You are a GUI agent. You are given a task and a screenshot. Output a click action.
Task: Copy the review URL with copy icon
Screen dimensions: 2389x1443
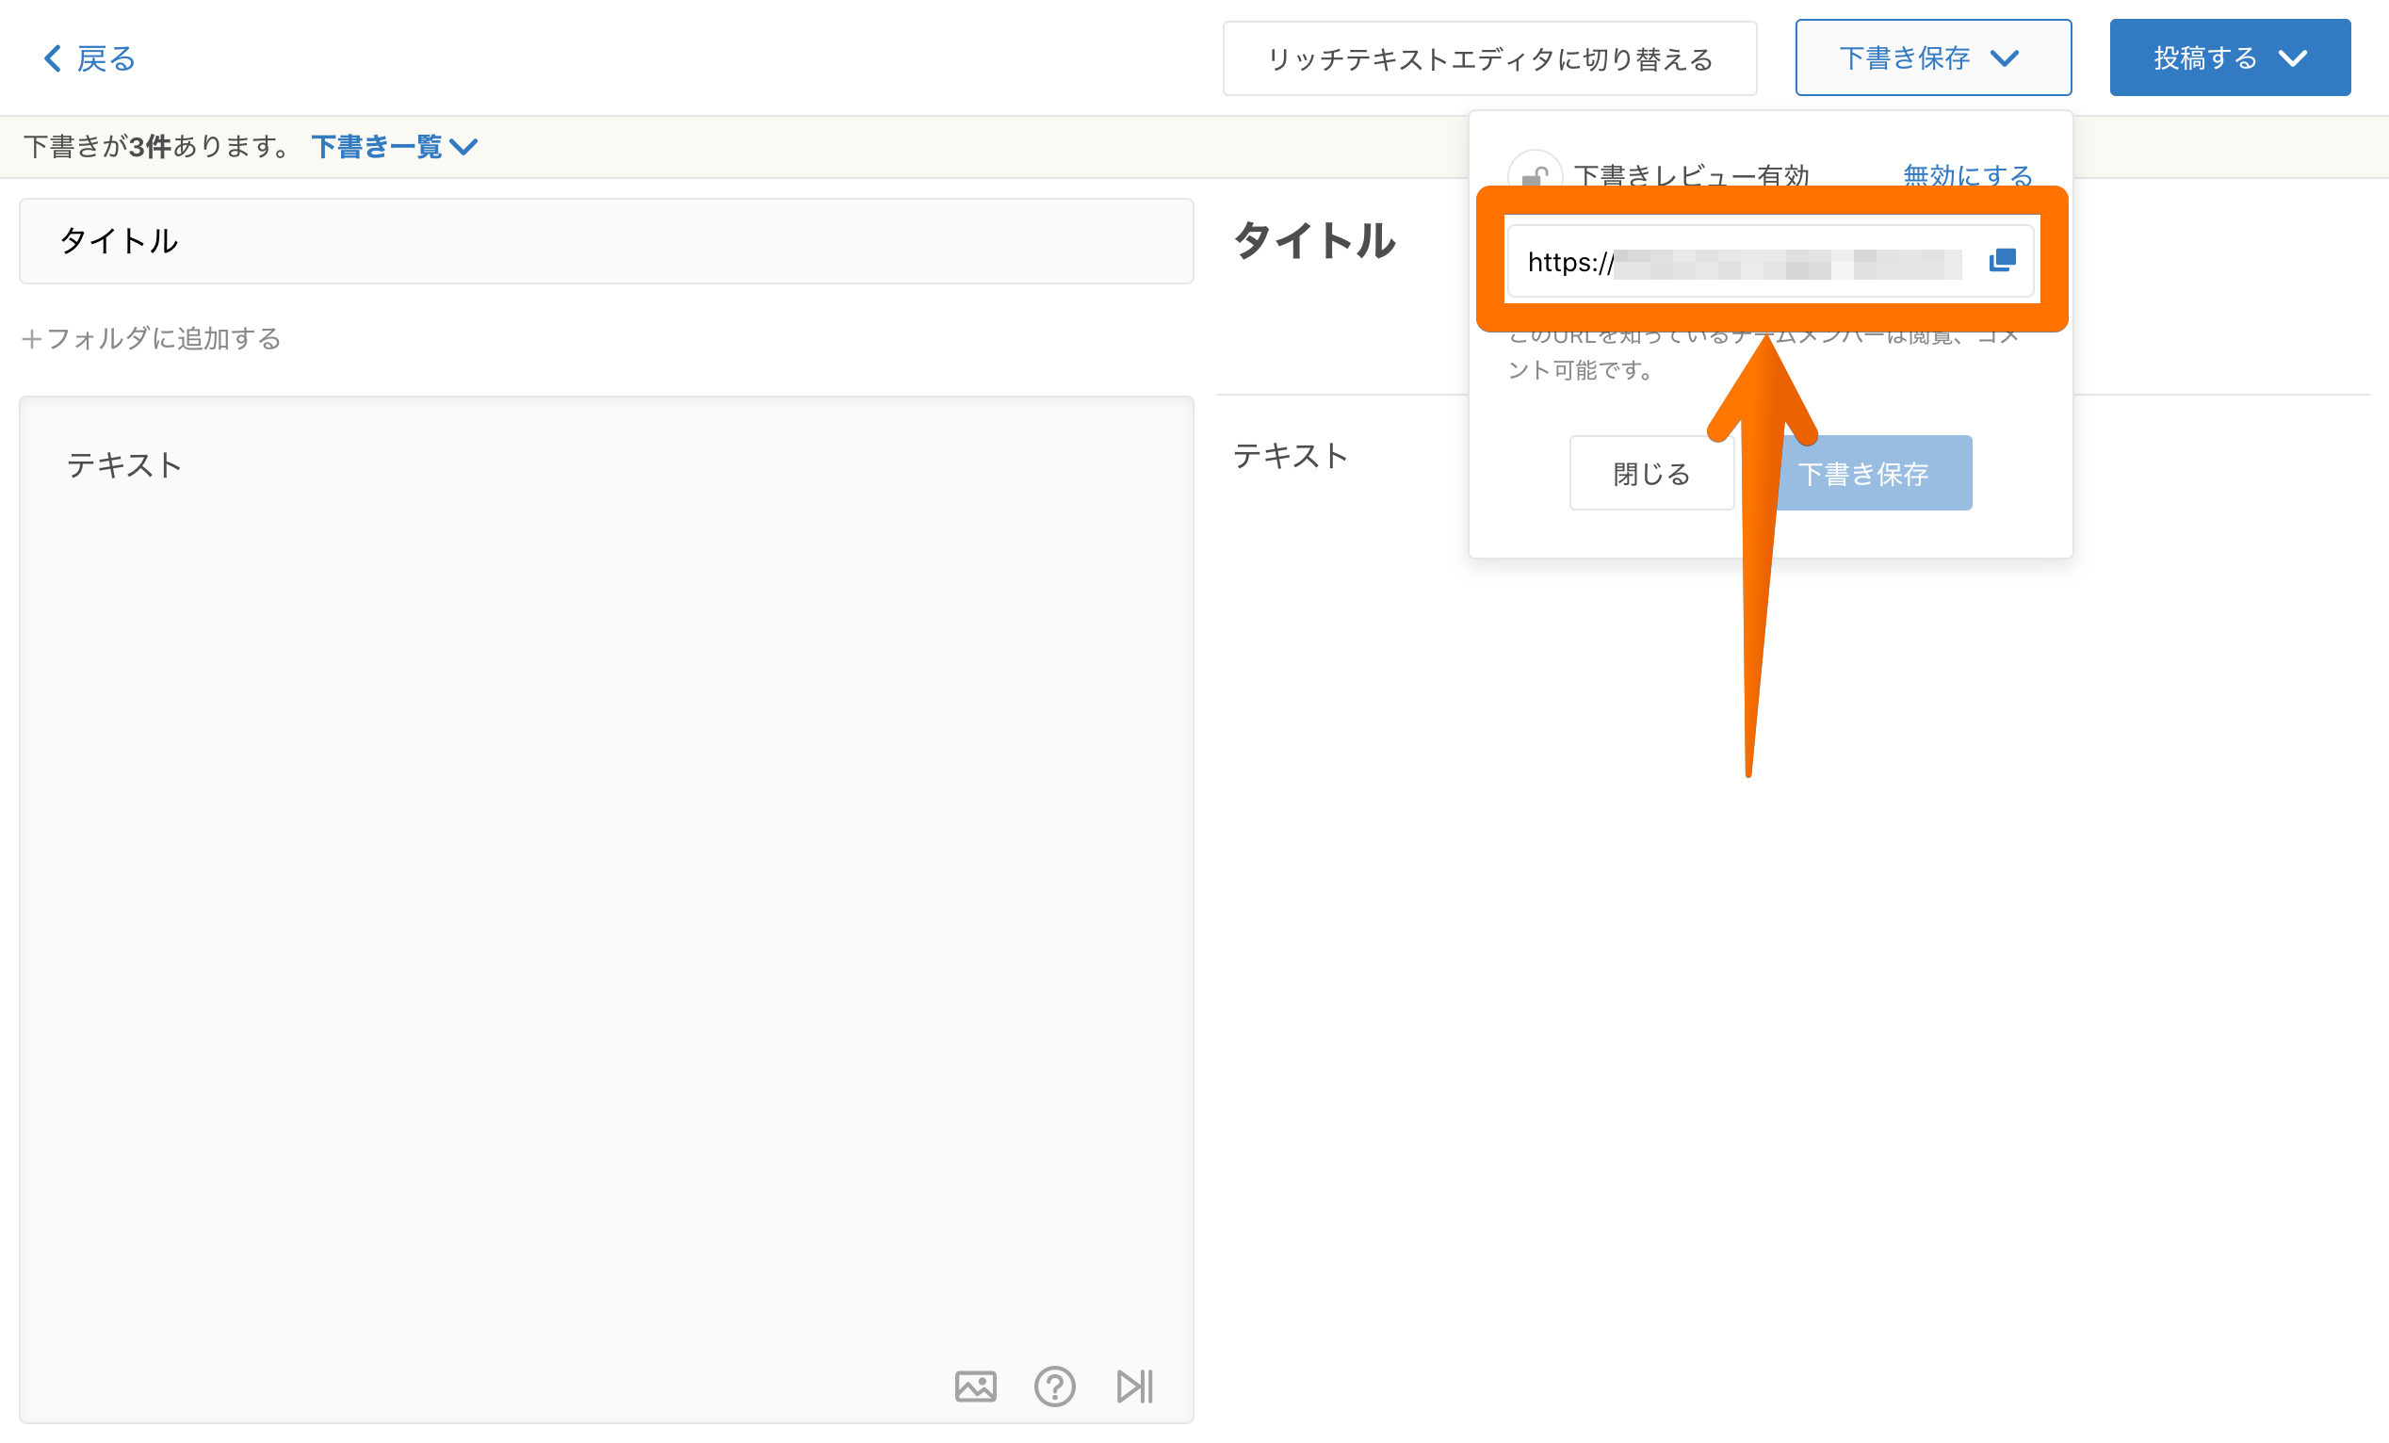2001,260
